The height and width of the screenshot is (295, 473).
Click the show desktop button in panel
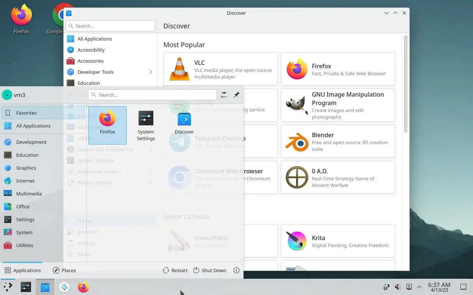tap(463, 287)
